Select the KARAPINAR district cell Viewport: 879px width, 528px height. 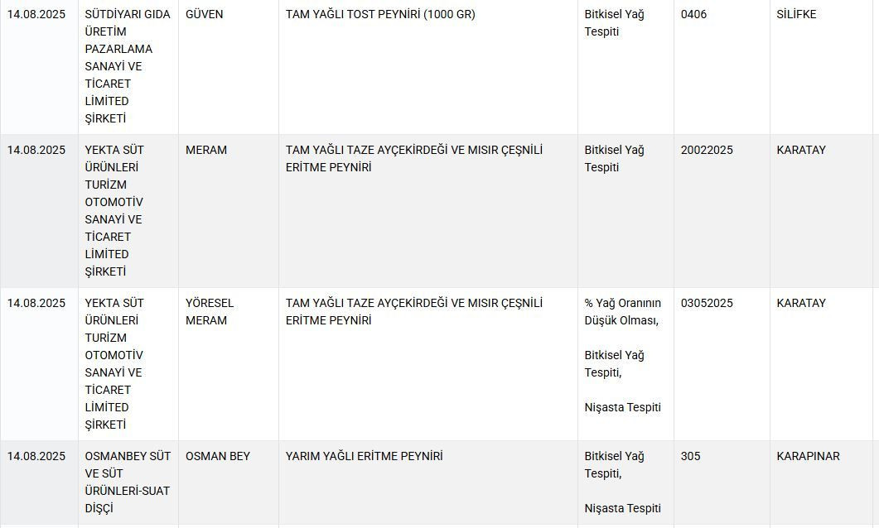(808, 456)
